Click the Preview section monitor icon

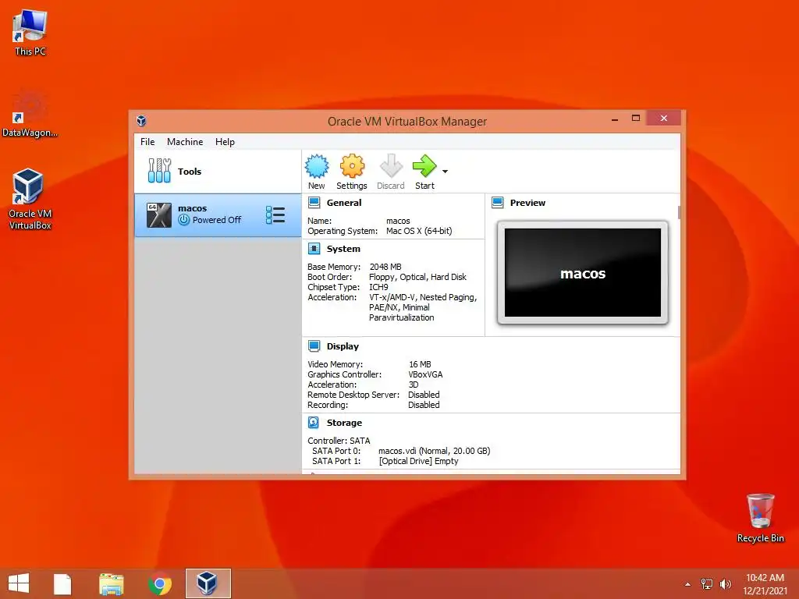pos(498,203)
